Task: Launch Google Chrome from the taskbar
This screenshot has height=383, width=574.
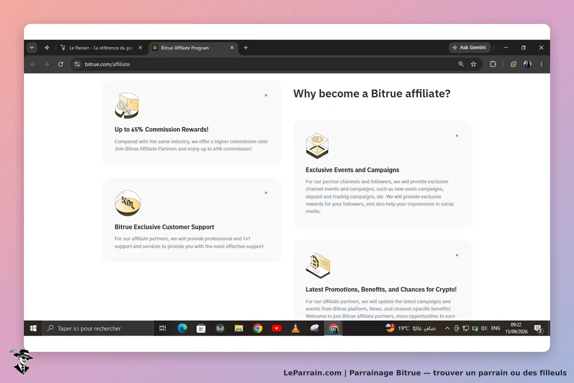Action: [x=258, y=328]
